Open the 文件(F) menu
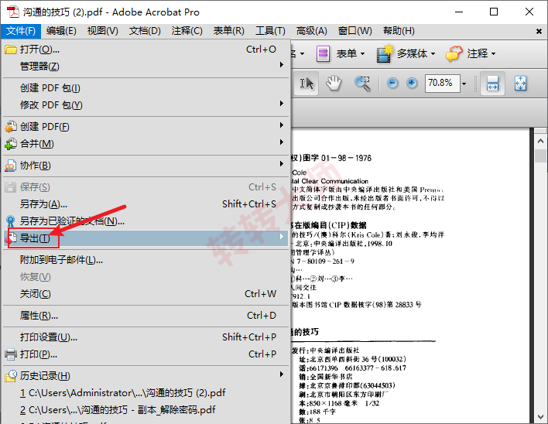 [x=21, y=31]
